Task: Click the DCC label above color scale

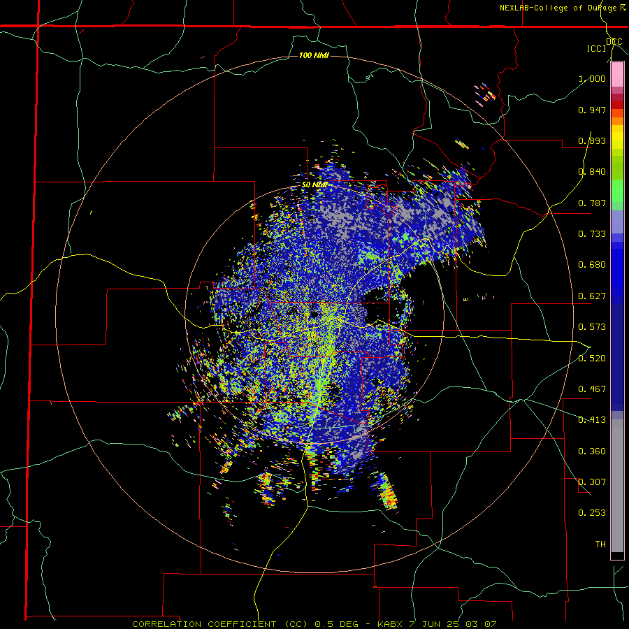Action: [x=614, y=42]
